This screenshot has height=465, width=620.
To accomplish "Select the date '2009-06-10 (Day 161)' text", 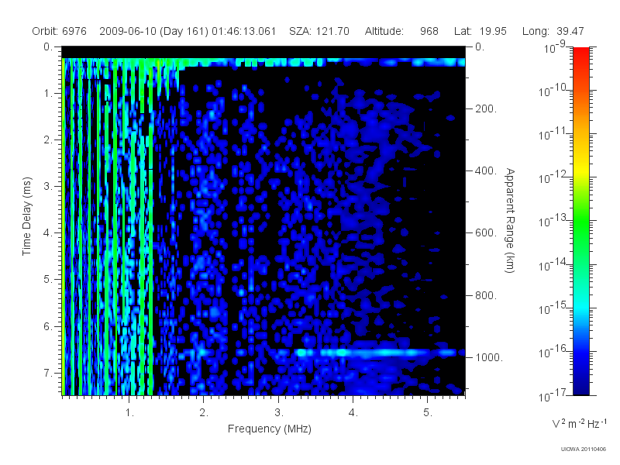I will 153,31.
